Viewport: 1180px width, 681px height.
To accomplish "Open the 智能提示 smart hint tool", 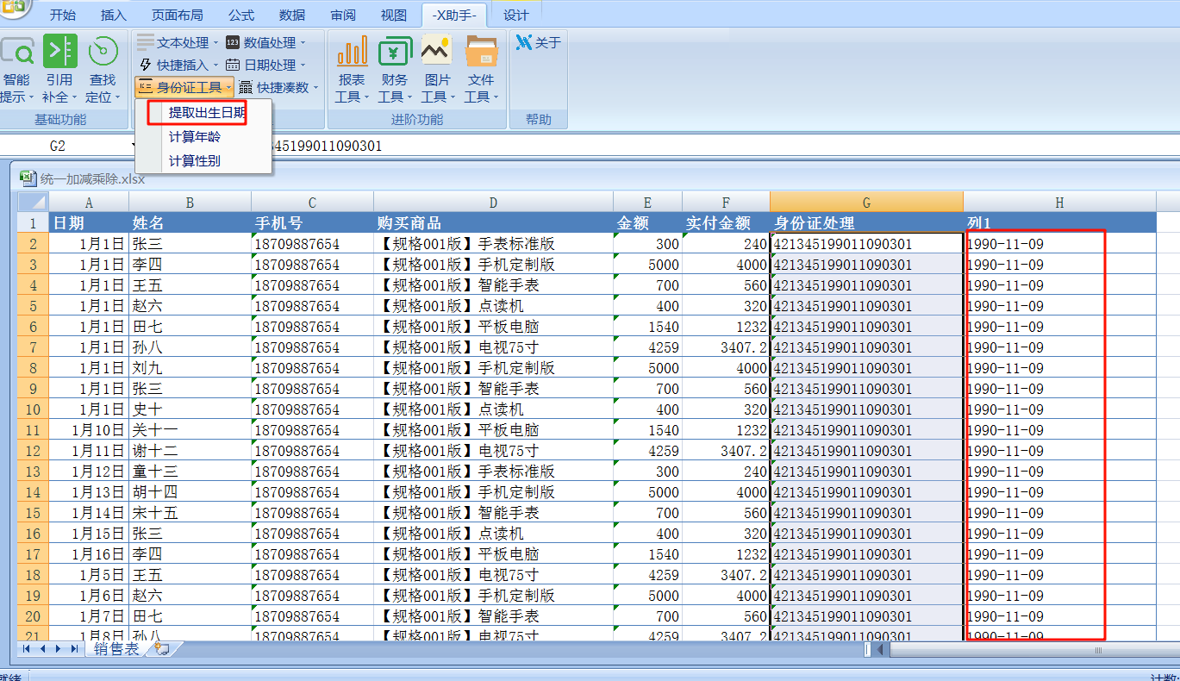I will pos(16,69).
